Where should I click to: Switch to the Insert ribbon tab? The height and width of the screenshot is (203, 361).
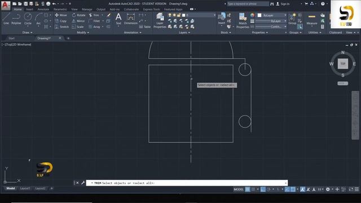pos(29,10)
